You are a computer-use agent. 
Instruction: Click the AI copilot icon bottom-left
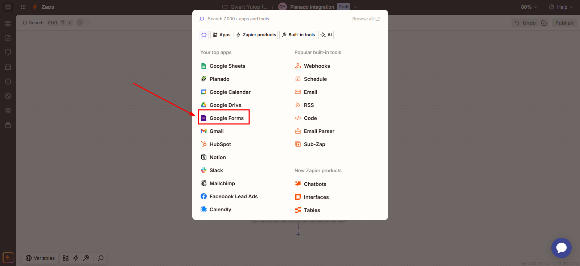point(8,258)
